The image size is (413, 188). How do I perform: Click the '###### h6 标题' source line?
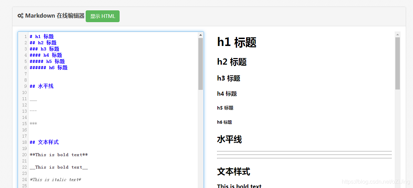tap(49, 68)
